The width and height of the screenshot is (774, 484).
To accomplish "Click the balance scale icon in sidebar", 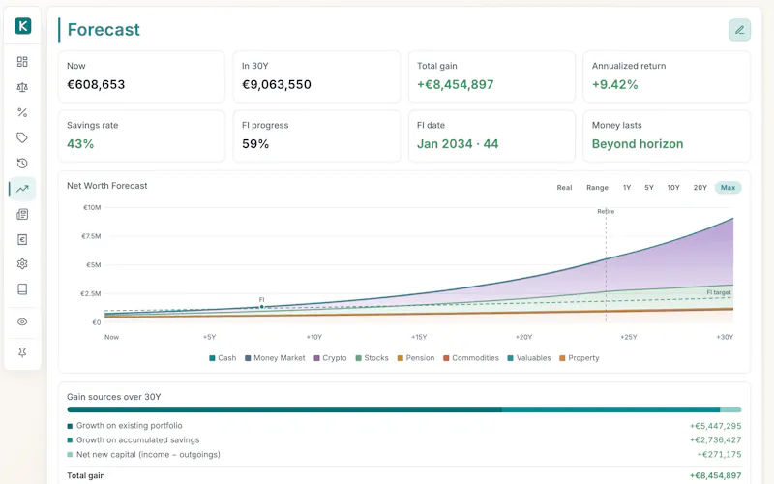I will (22, 87).
